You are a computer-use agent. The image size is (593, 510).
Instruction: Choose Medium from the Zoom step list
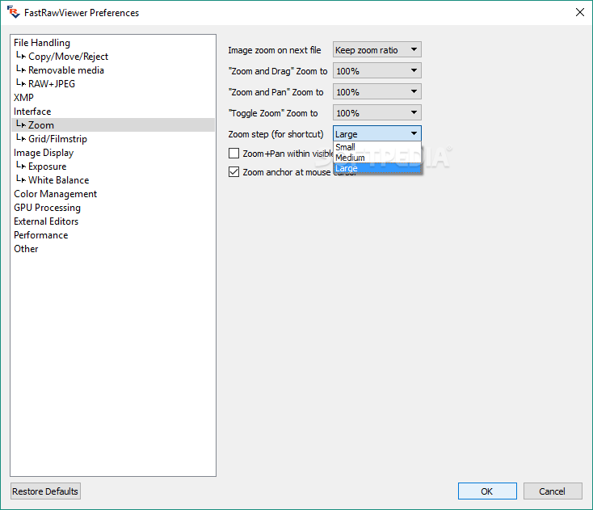(377, 158)
